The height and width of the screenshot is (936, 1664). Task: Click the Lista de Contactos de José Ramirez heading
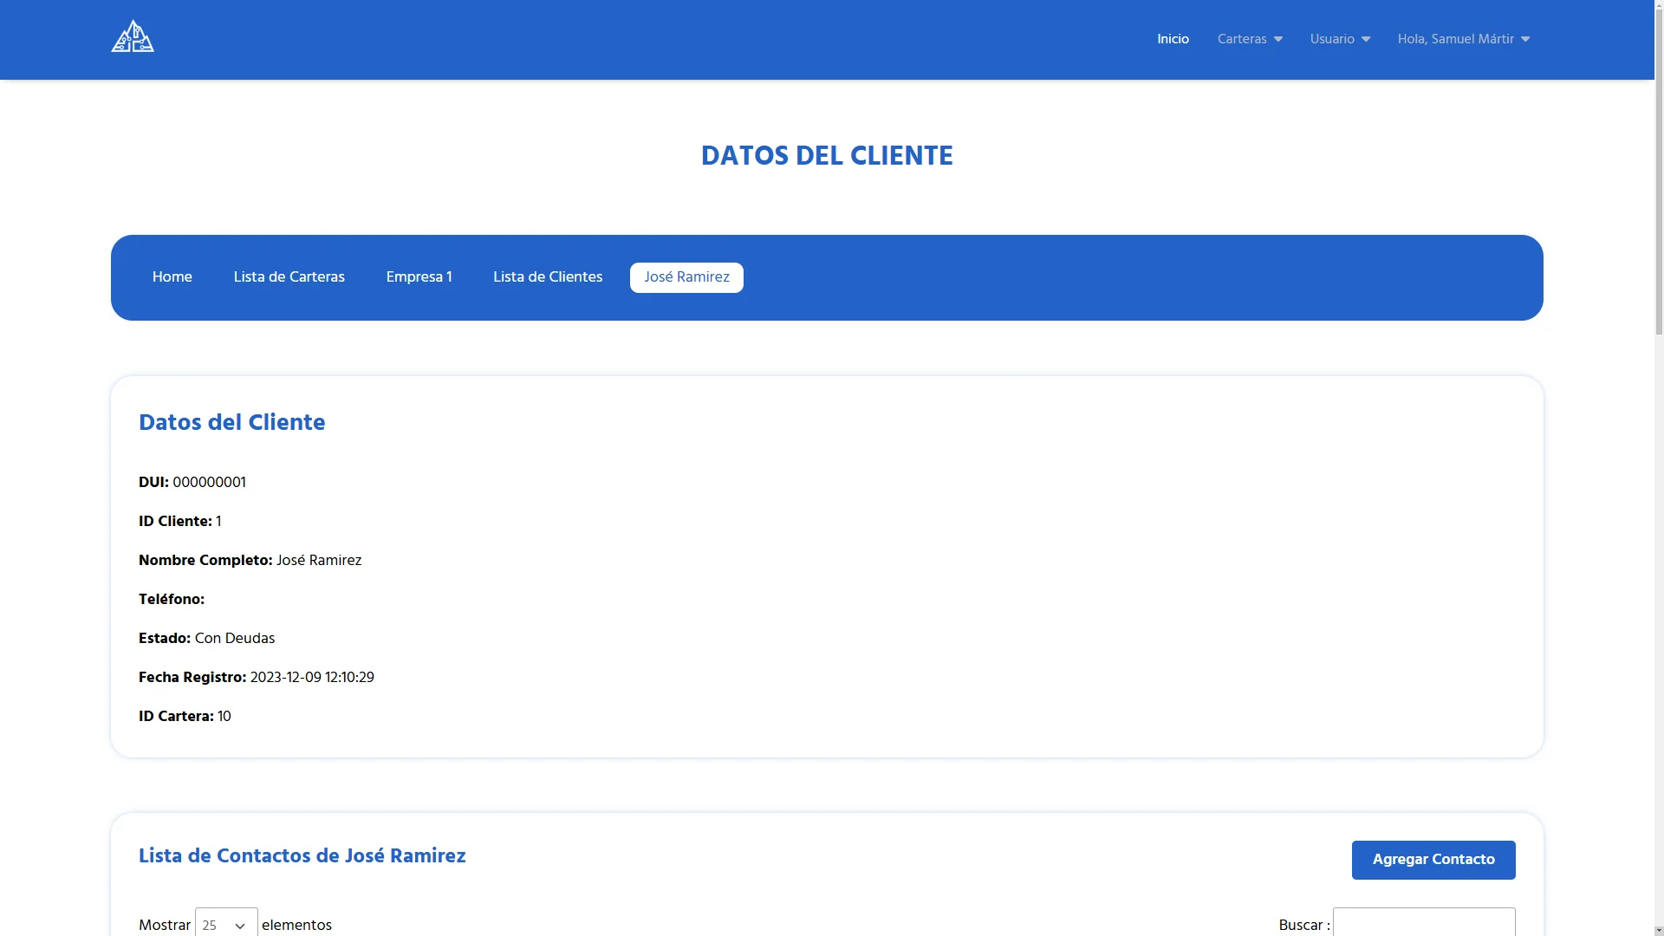302,856
